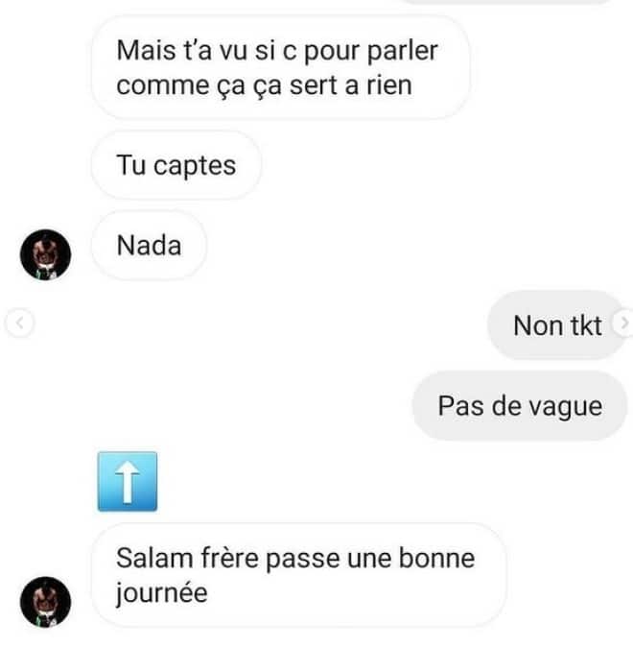Tap the 'Pas de vague' sent message

coord(520,406)
